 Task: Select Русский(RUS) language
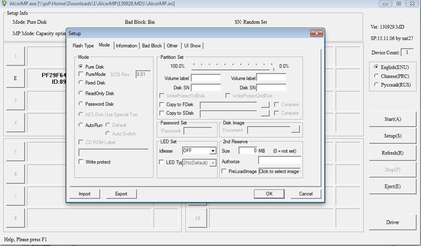point(376,85)
